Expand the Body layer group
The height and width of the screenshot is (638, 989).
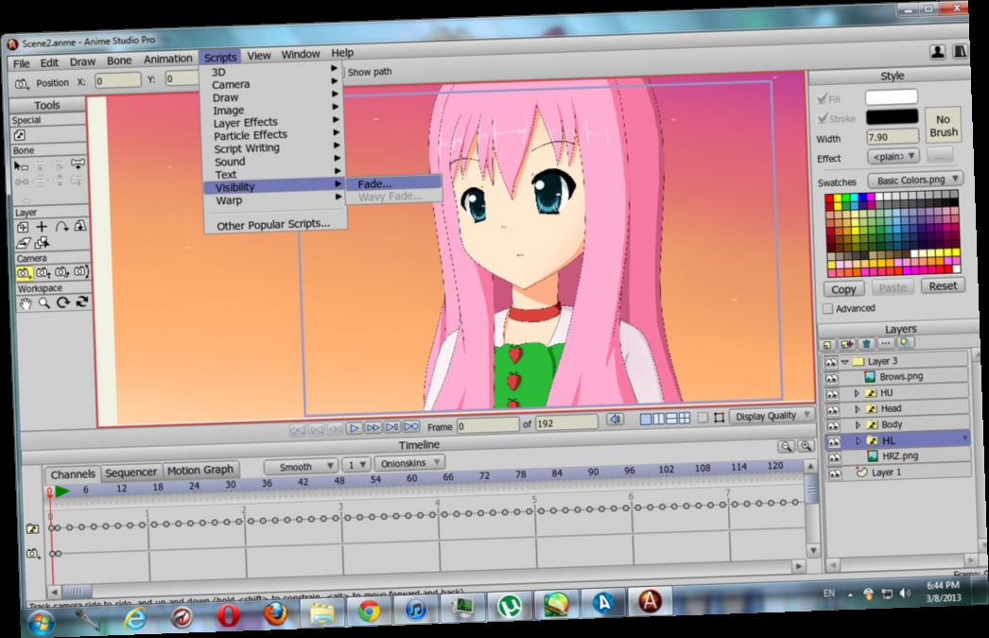pos(858,425)
